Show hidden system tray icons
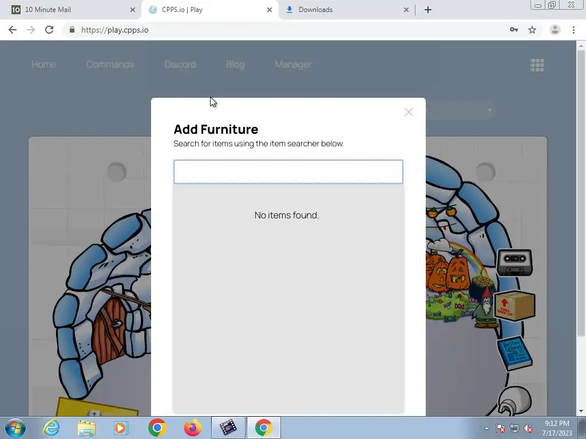This screenshot has height=439, width=586. click(x=486, y=429)
